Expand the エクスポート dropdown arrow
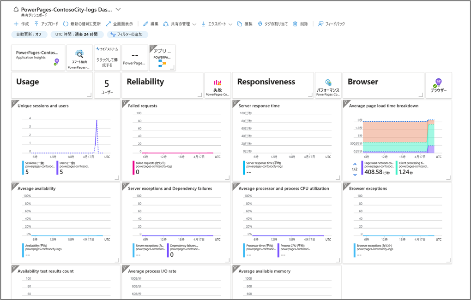Viewport: 471px width, 300px height. click(230, 24)
